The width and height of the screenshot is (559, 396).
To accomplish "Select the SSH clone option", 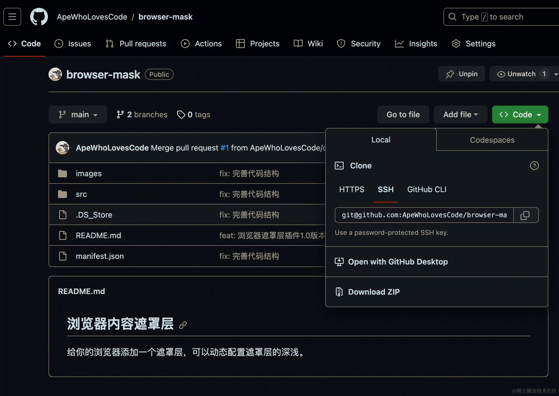I will click(386, 190).
